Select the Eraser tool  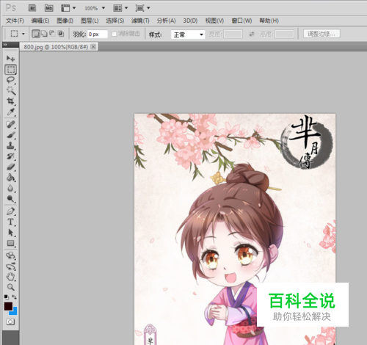point(10,167)
